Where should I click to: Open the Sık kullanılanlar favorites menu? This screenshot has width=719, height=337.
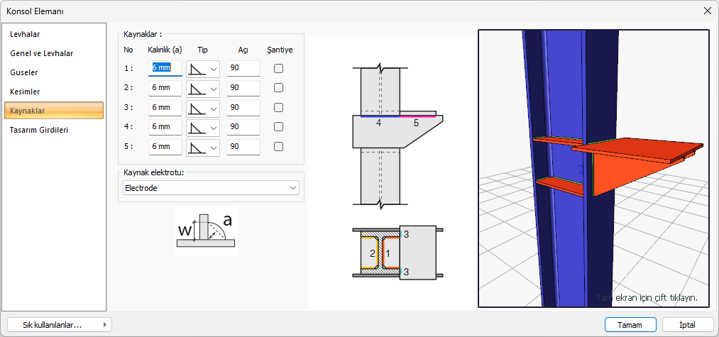point(58,324)
